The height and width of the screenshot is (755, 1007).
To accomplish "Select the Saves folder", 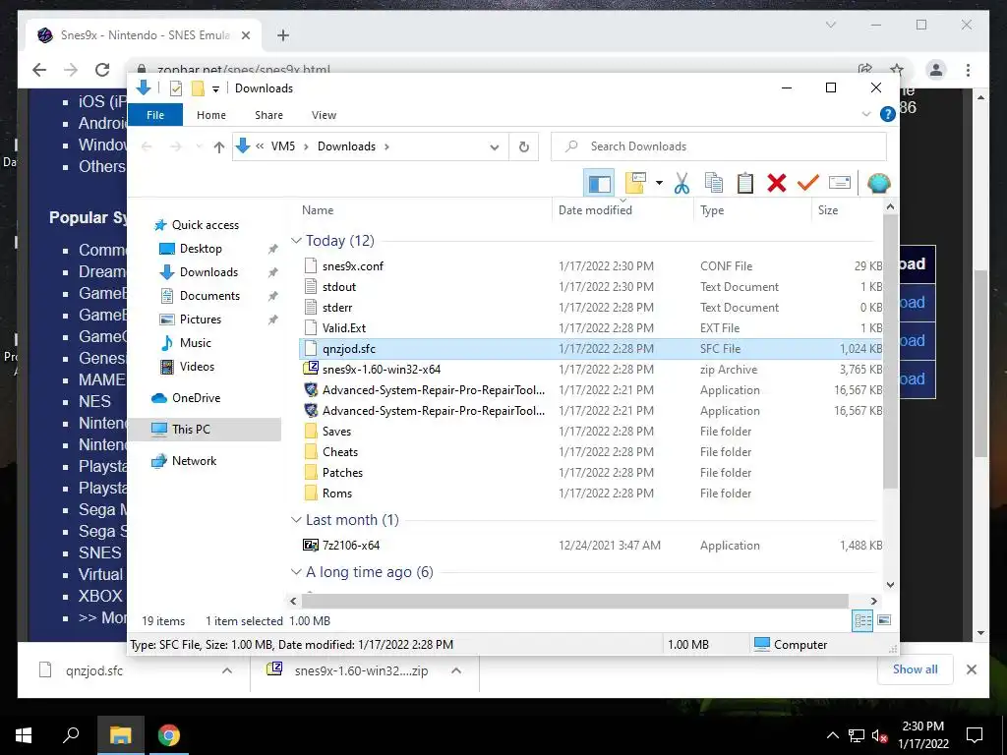I will pos(591,432).
